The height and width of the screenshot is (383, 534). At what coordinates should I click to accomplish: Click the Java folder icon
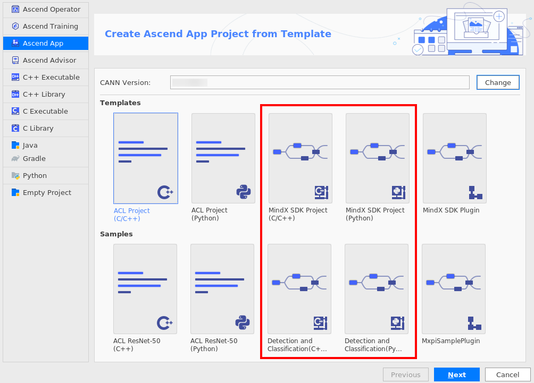(15, 145)
